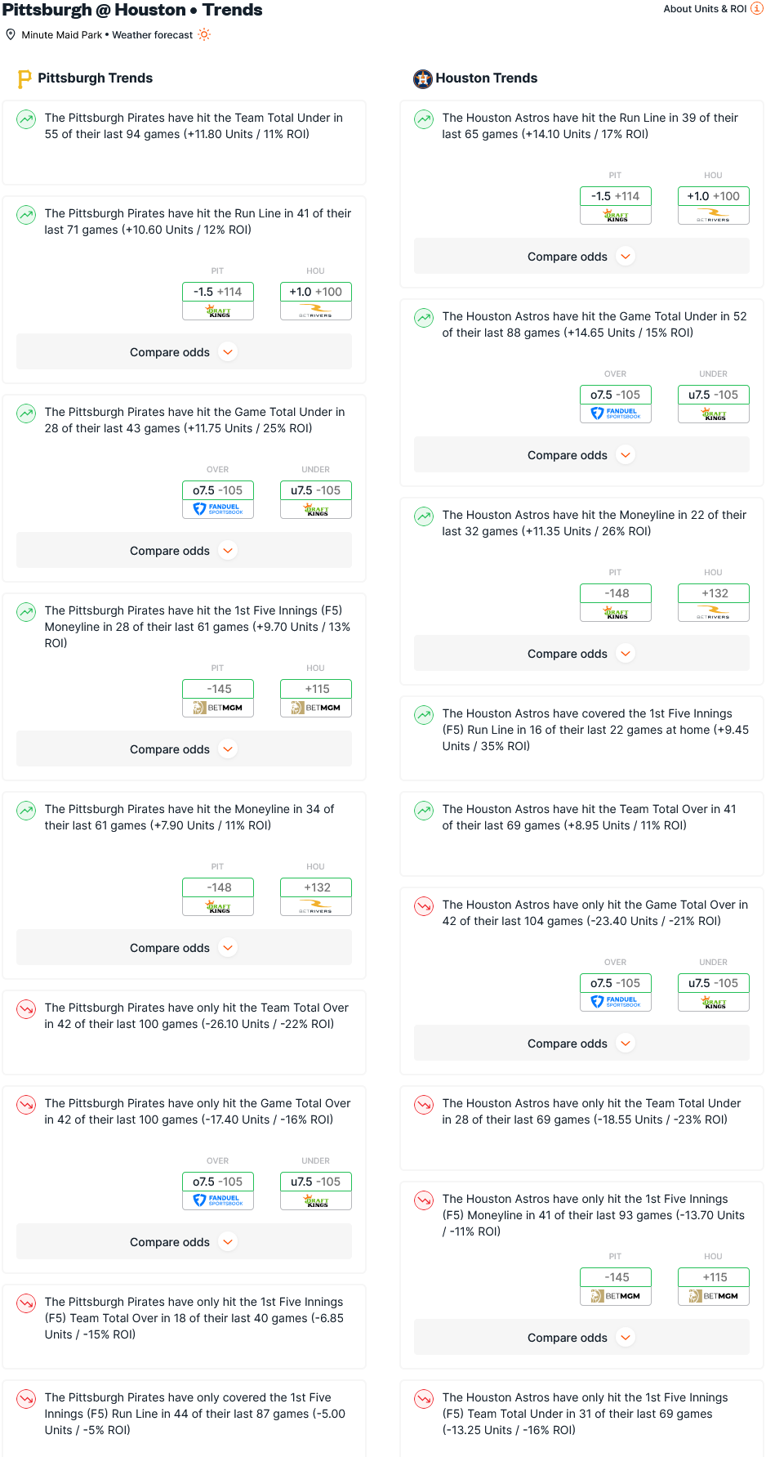Expand Compare odds under Astros Game Total Under
766x1457 pixels.
point(581,455)
